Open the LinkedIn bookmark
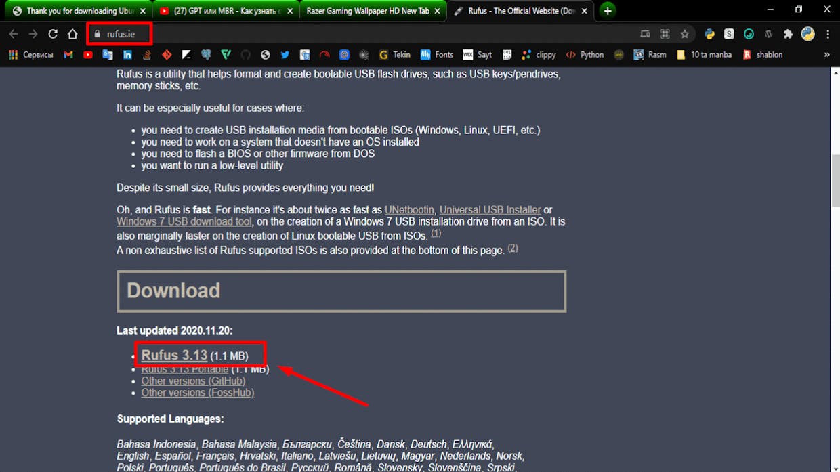Viewport: 840px width, 472px height. pos(127,55)
